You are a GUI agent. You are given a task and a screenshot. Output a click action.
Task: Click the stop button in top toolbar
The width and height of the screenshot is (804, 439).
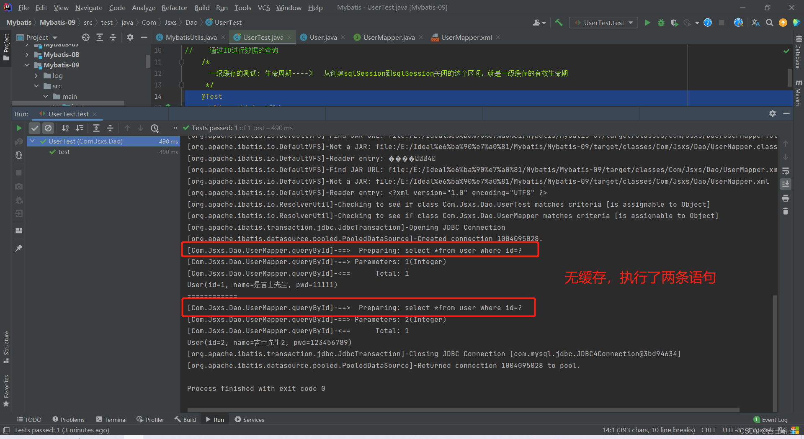tap(722, 23)
